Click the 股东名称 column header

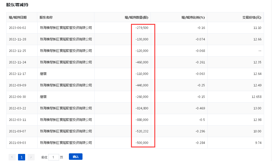(x=46, y=17)
